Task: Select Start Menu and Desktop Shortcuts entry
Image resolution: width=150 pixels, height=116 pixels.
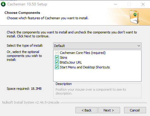Action: (85, 67)
